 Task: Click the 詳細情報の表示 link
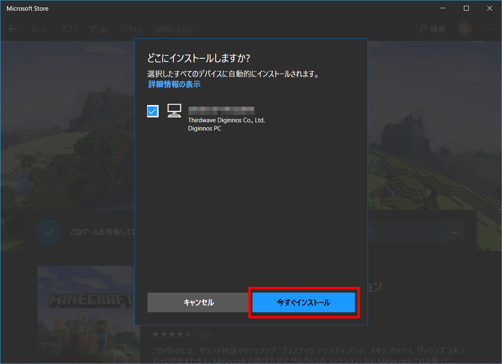point(174,85)
